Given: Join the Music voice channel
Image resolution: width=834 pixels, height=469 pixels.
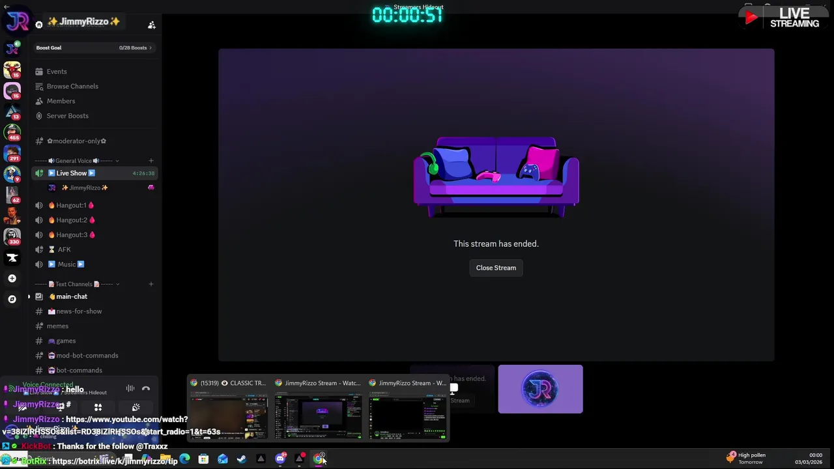Looking at the screenshot, I should [94, 264].
